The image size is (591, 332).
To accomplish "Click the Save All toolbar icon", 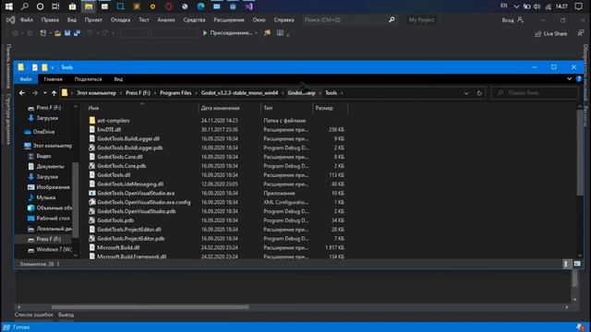I will tap(77, 33).
